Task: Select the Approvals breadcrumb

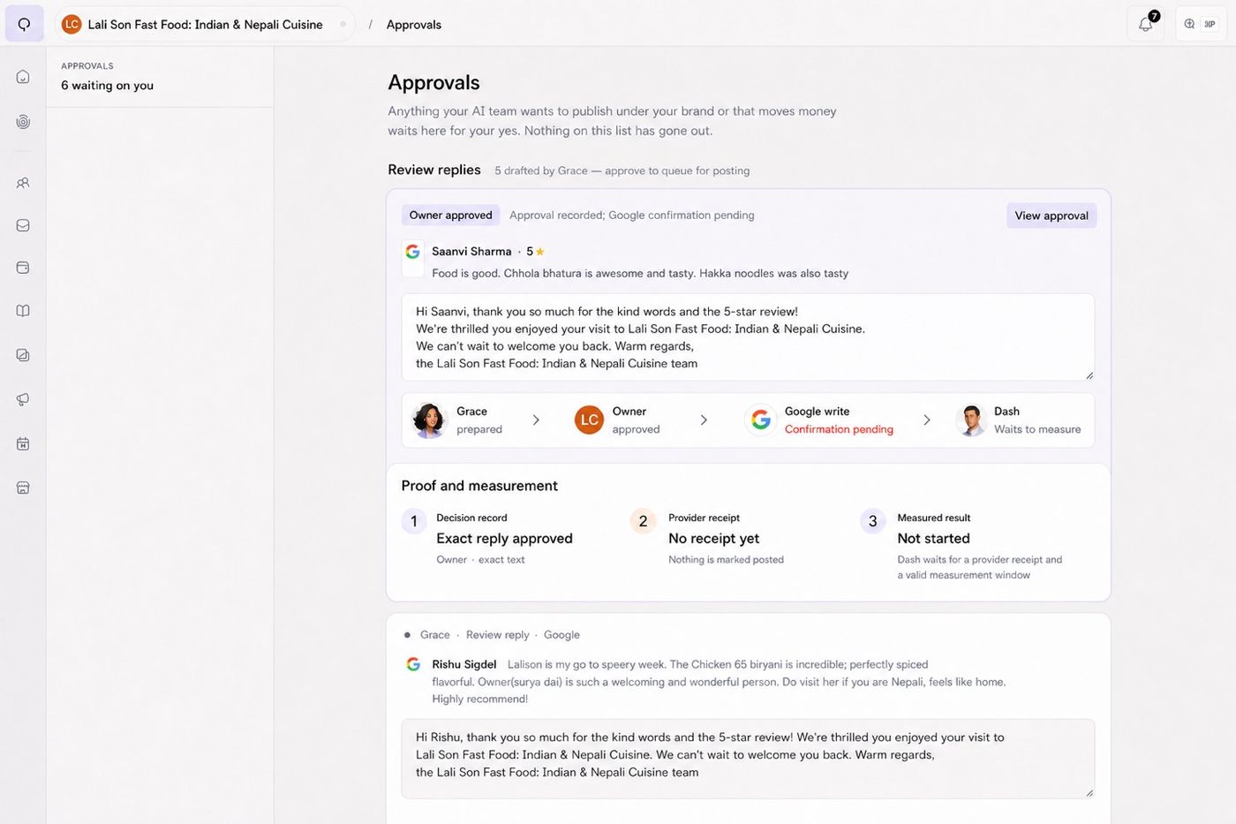Action: click(414, 25)
